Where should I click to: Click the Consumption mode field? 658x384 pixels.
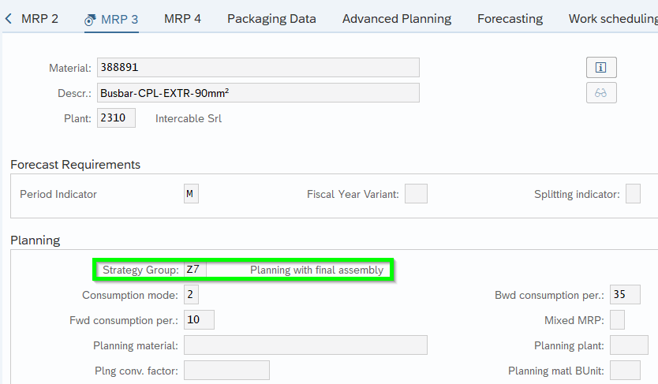191,295
